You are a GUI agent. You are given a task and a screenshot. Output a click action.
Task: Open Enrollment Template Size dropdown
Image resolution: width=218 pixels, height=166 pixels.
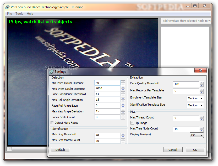[x=195, y=98]
